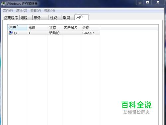Select the 用户 tab
Viewport: 166px width, 125px height.
coord(81,17)
